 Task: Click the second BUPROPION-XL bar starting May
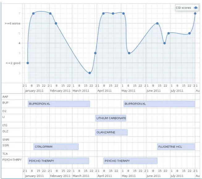[159, 104]
